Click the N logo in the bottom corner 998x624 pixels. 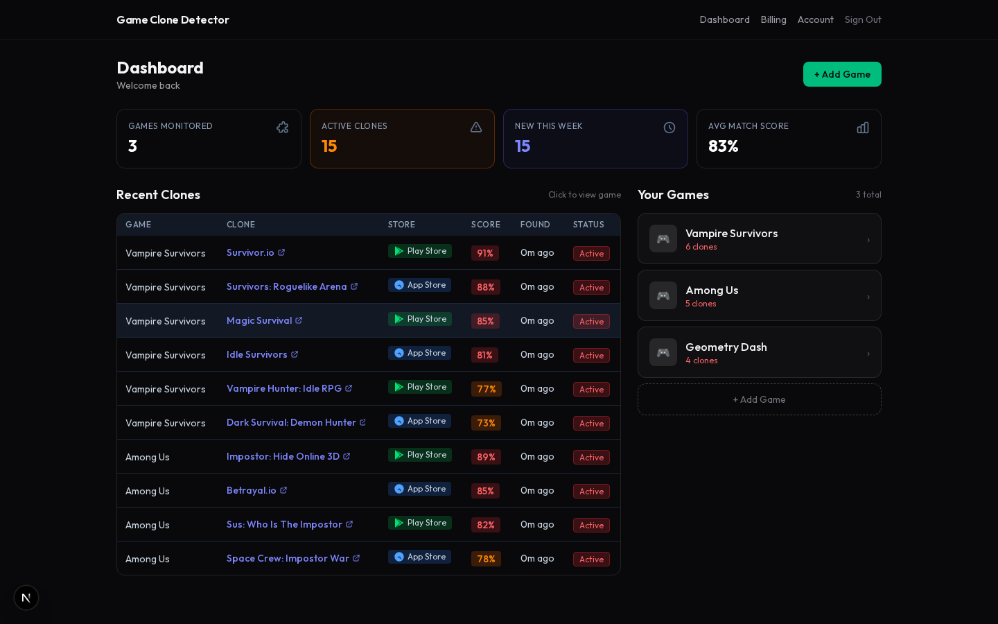point(26,597)
